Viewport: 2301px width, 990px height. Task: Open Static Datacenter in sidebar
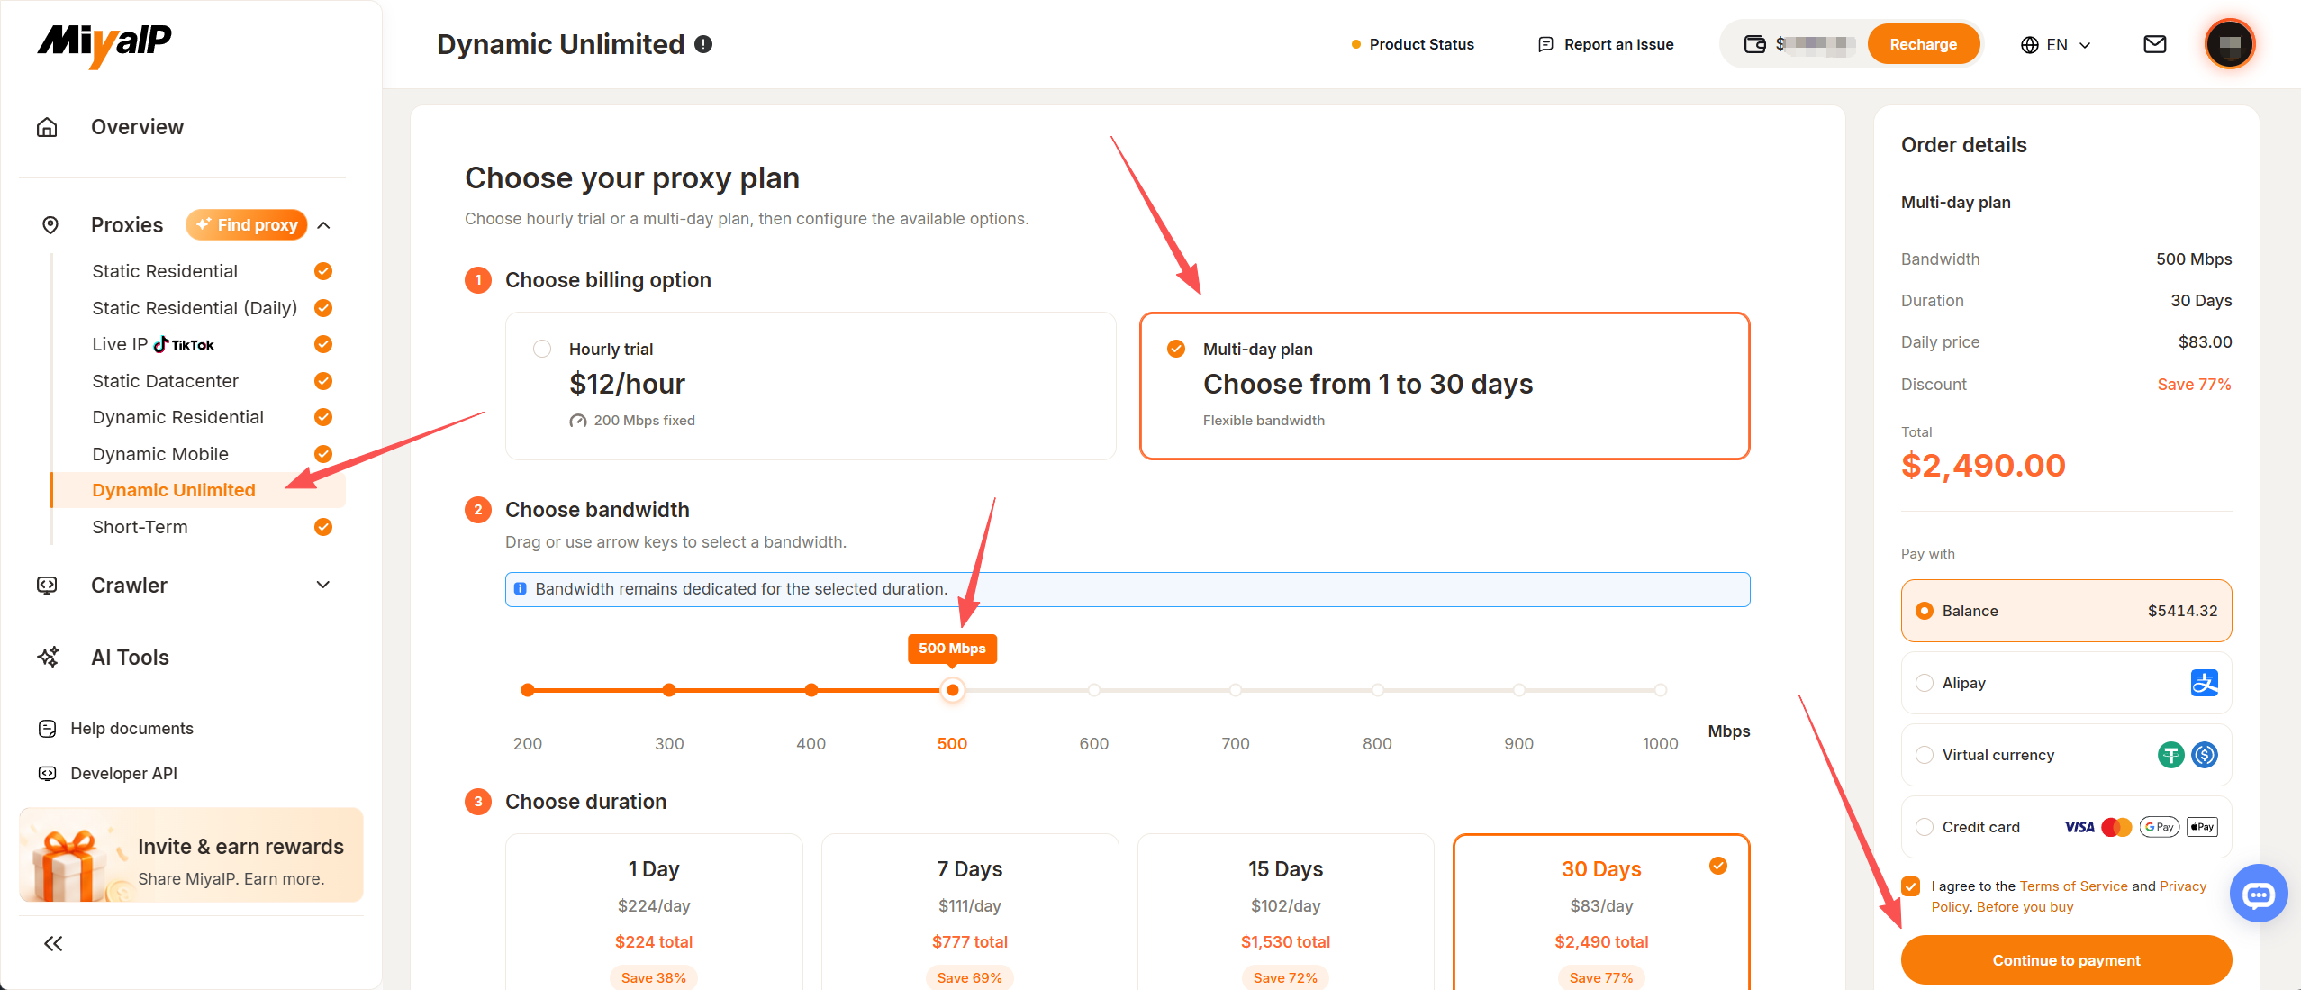[165, 381]
